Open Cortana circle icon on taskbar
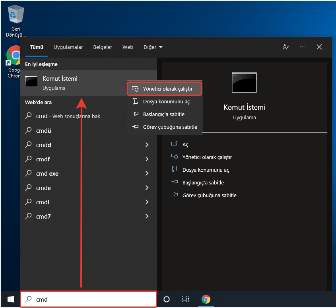The height and width of the screenshot is (308, 336). pyautogui.click(x=167, y=299)
